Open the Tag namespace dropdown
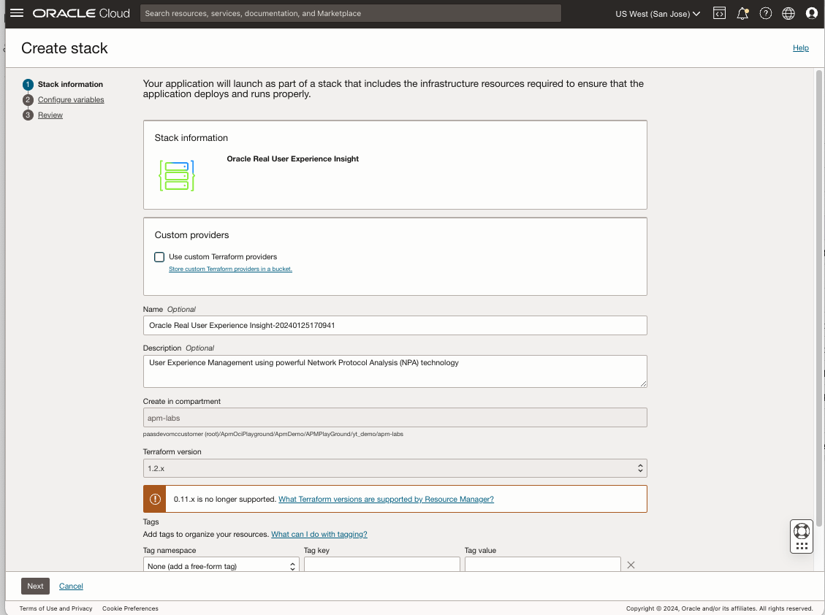 221,566
